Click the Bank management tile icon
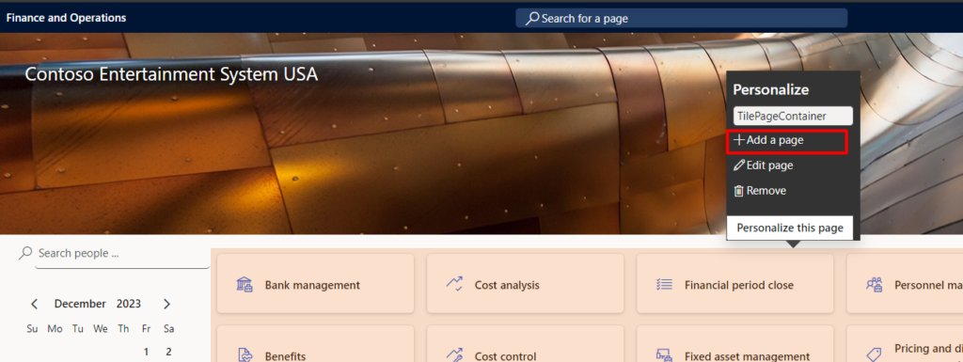 click(x=245, y=285)
